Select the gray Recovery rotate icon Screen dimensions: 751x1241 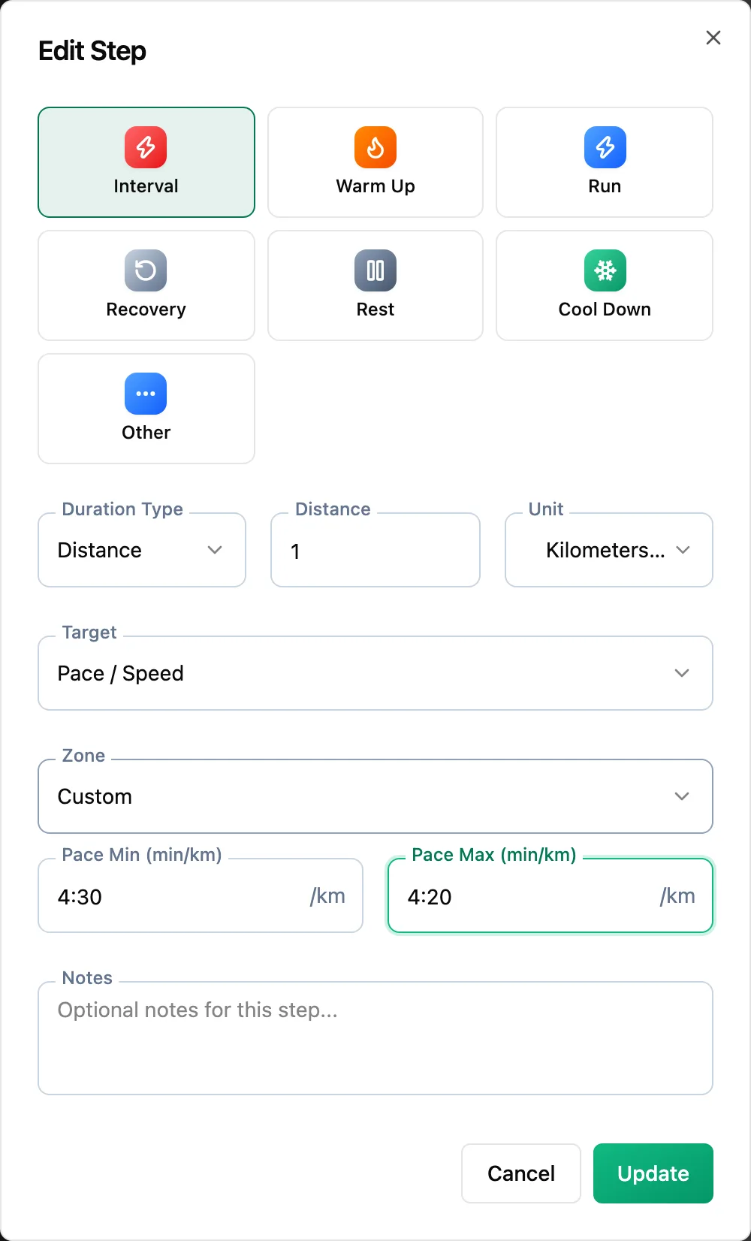click(x=146, y=270)
